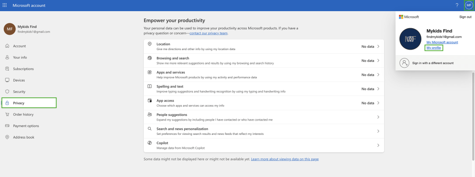Expand the Search and news personalization chevron
Viewport: 475px width, 177px height.
[x=378, y=131]
